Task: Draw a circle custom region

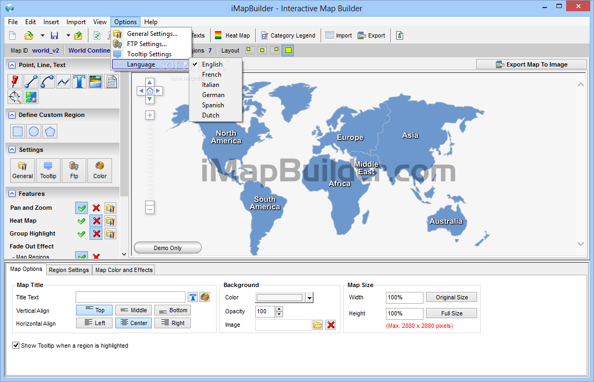Action: (x=34, y=131)
